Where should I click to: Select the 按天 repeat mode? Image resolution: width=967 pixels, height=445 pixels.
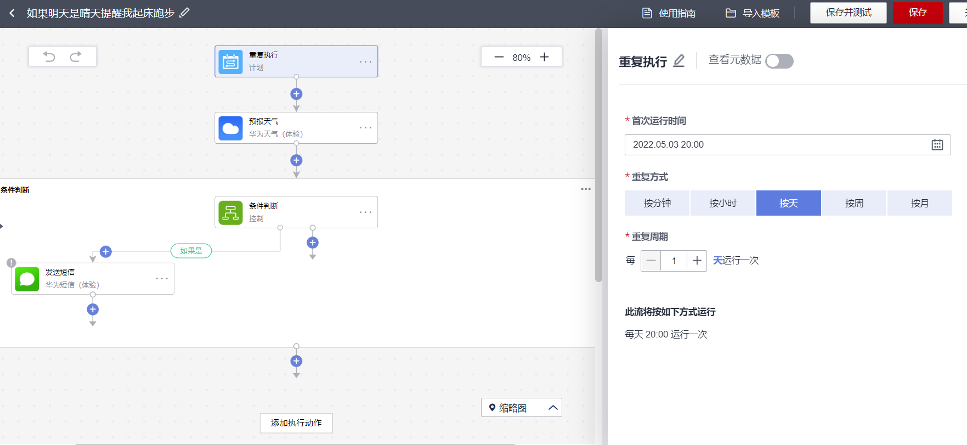click(x=789, y=203)
